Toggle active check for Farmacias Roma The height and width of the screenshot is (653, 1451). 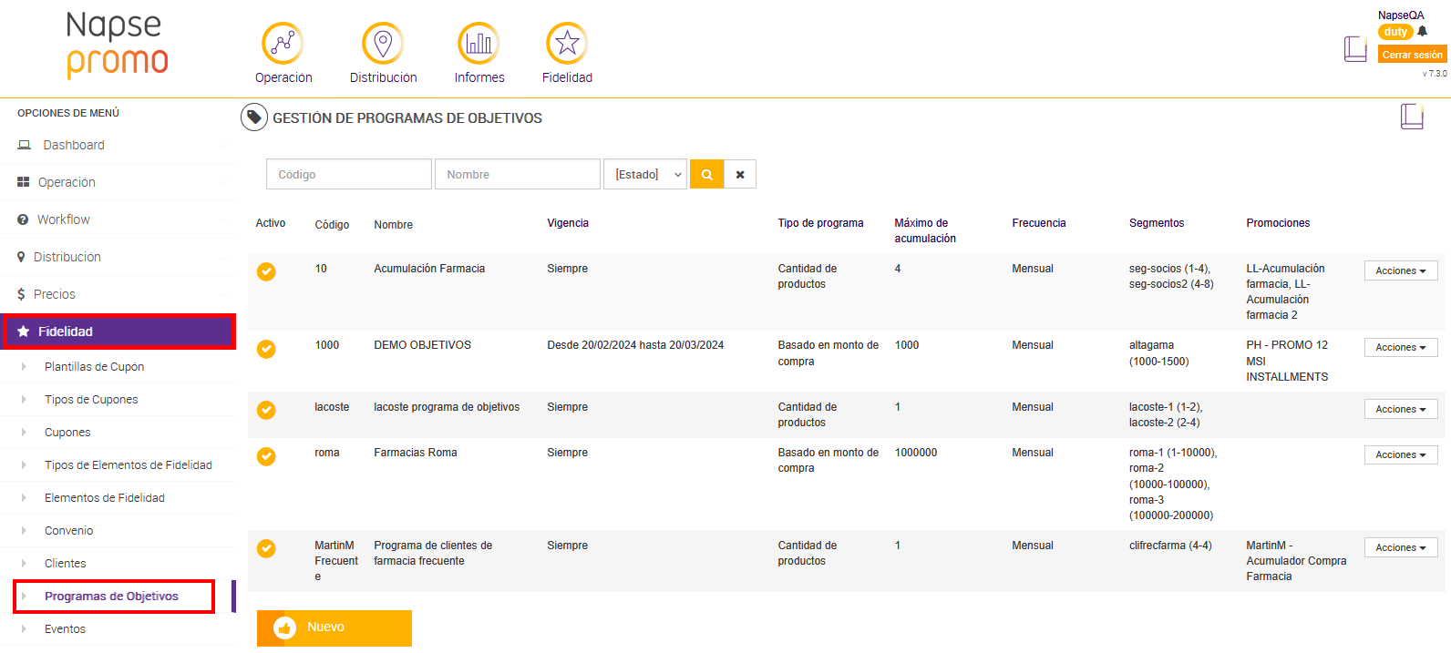tap(266, 456)
